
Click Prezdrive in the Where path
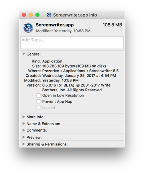51,71
